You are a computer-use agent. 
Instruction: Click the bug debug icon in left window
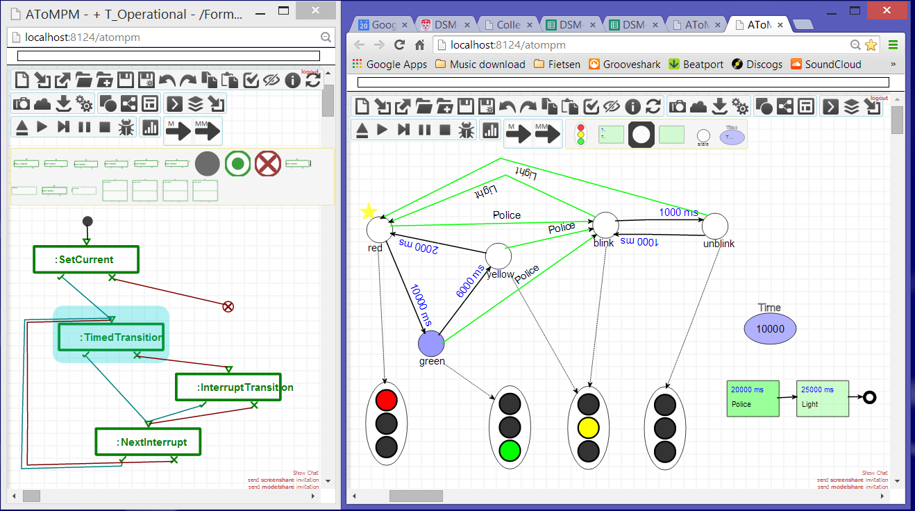[126, 127]
